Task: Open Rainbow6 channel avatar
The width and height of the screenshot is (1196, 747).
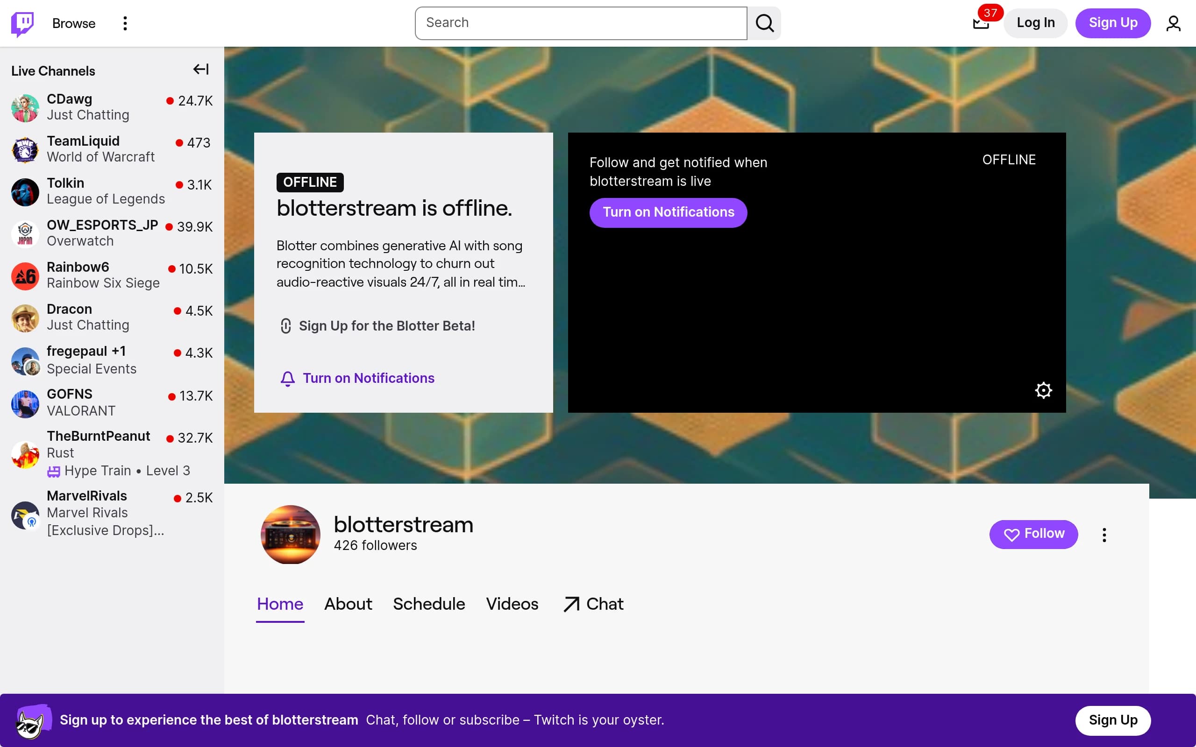Action: click(x=25, y=275)
